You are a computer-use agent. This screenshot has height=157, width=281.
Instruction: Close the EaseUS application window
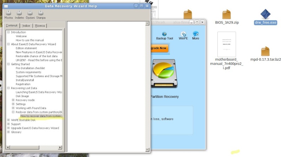click(x=202, y=22)
